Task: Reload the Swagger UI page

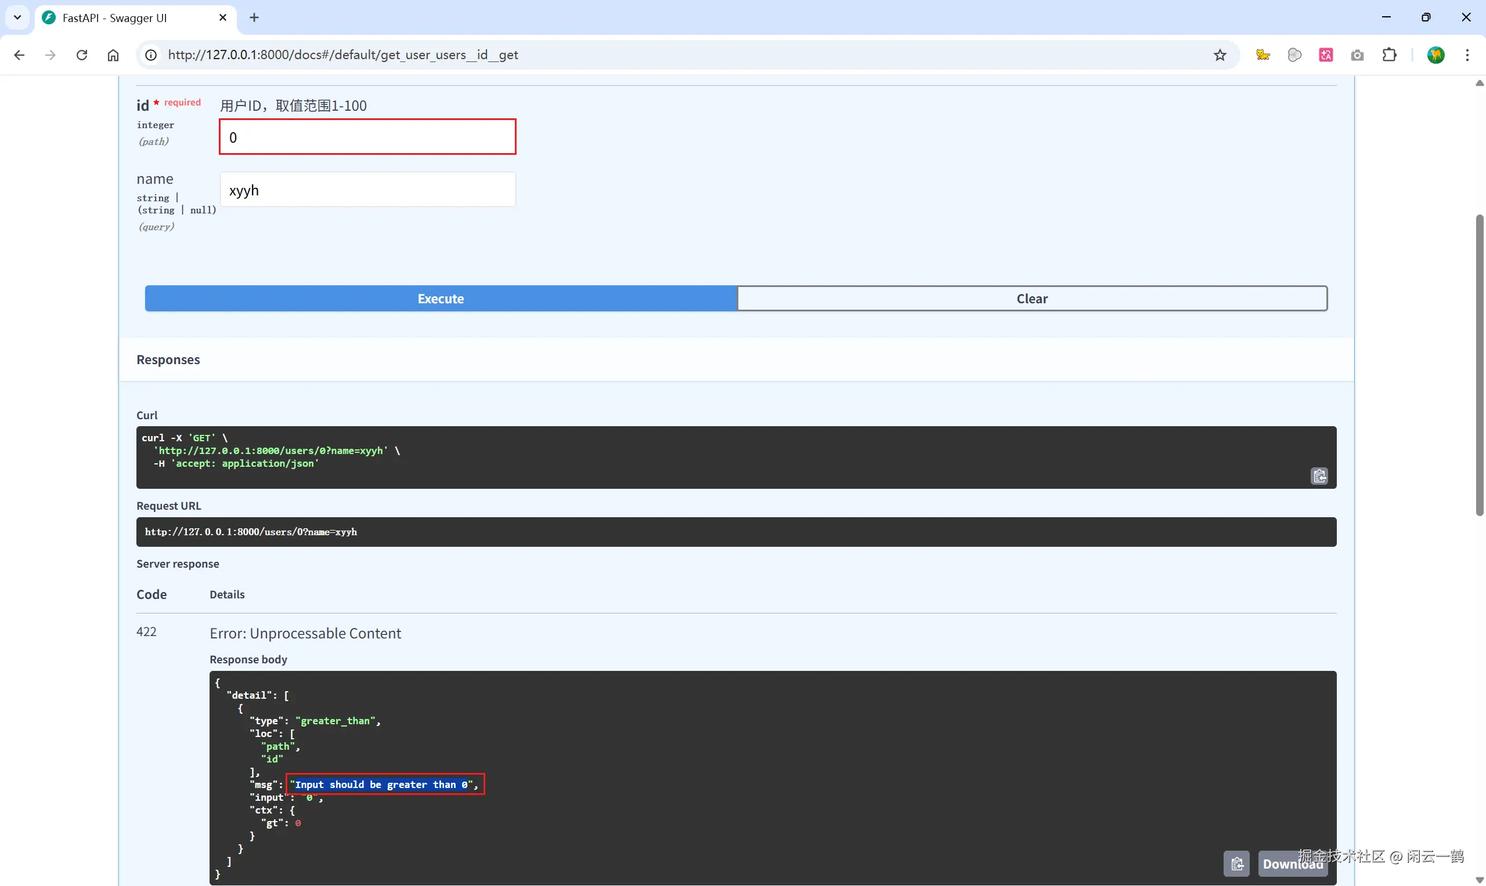Action: [82, 55]
